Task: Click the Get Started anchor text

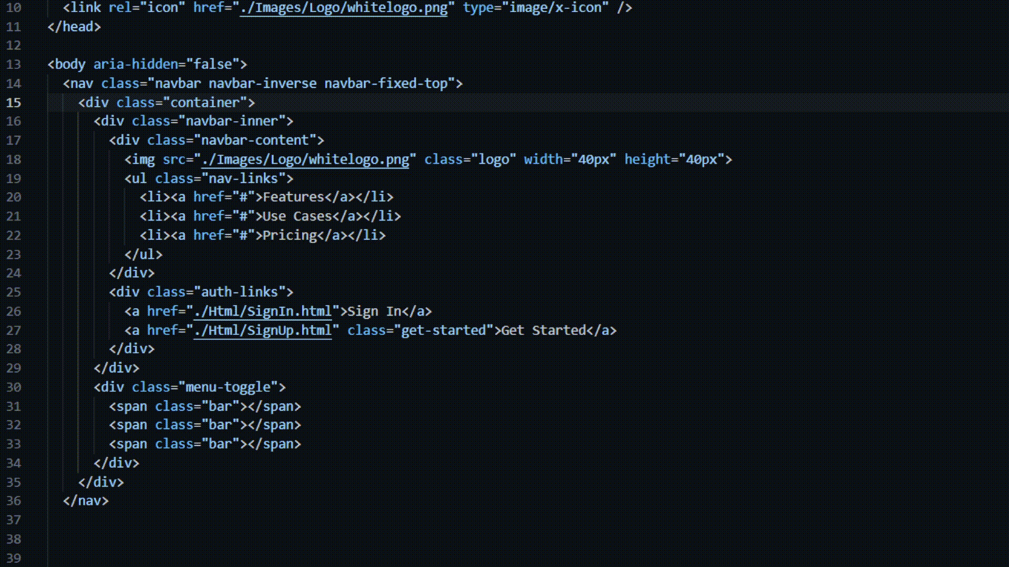Action: [543, 330]
